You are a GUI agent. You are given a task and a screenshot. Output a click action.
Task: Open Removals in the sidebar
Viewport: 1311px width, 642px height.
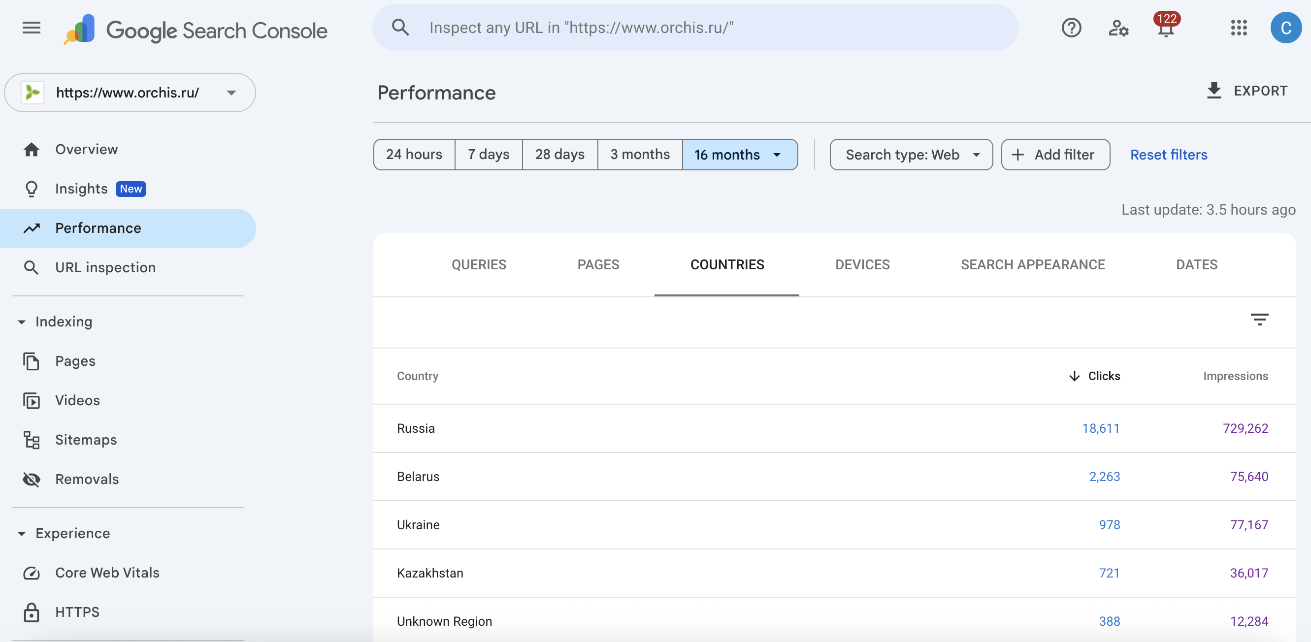(x=87, y=479)
